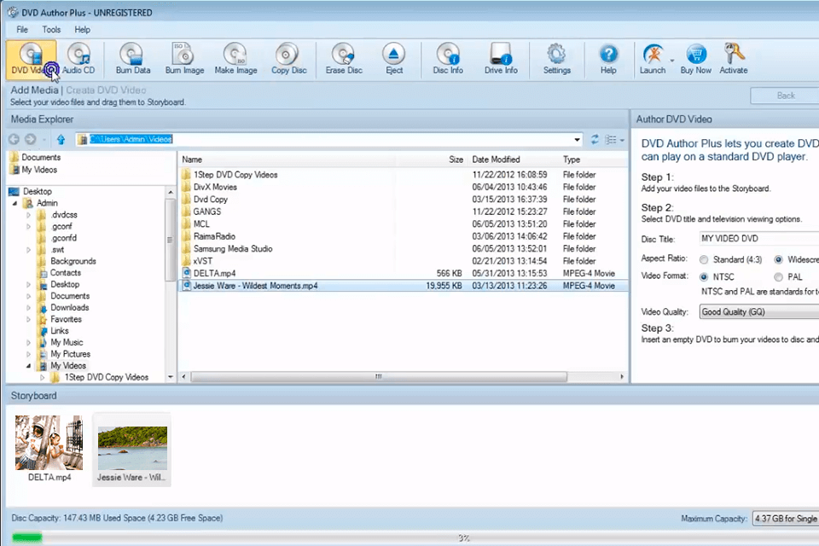Open the address bar path dropdown

tap(577, 139)
